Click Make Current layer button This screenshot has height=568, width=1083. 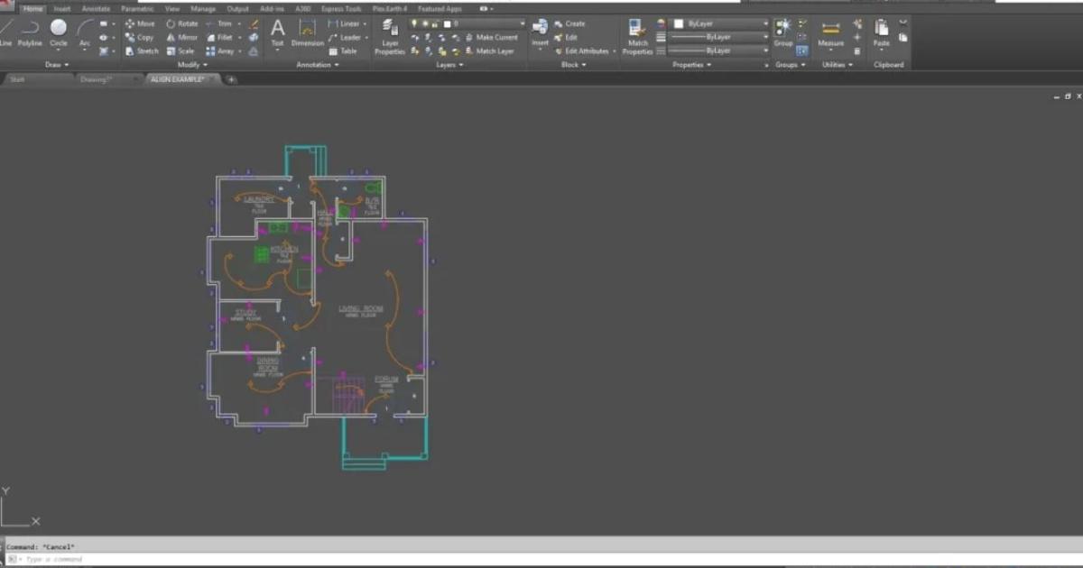[495, 37]
